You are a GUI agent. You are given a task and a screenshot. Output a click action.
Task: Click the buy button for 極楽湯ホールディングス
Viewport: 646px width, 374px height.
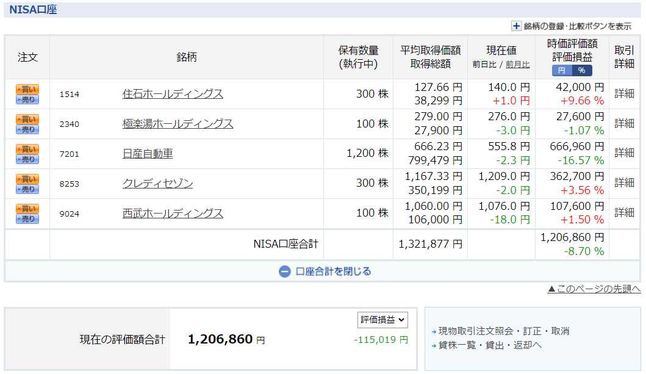tap(27, 119)
